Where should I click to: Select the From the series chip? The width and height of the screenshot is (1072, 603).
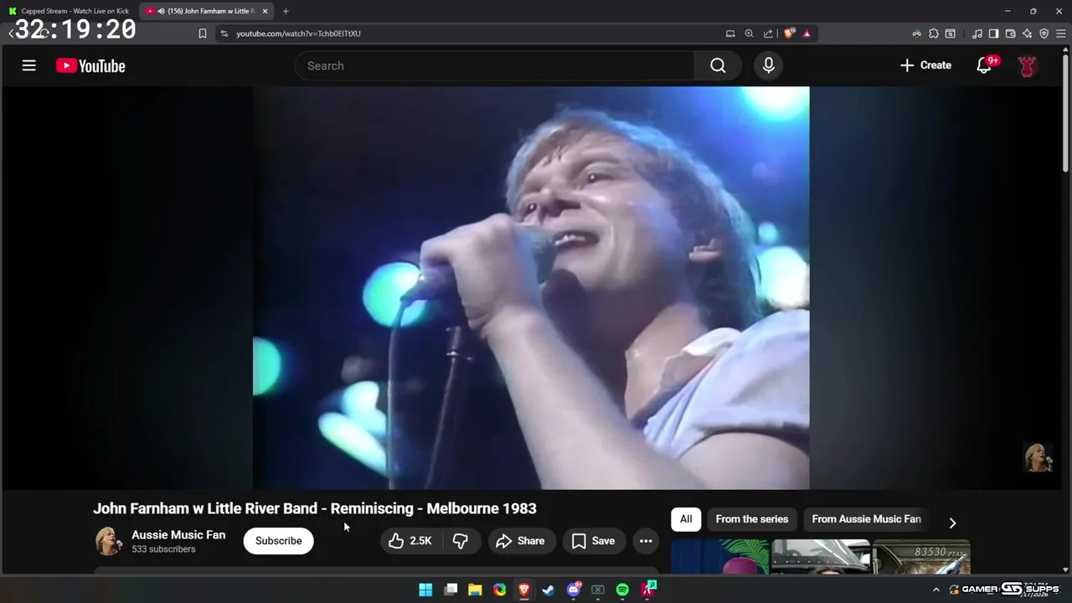pos(752,519)
